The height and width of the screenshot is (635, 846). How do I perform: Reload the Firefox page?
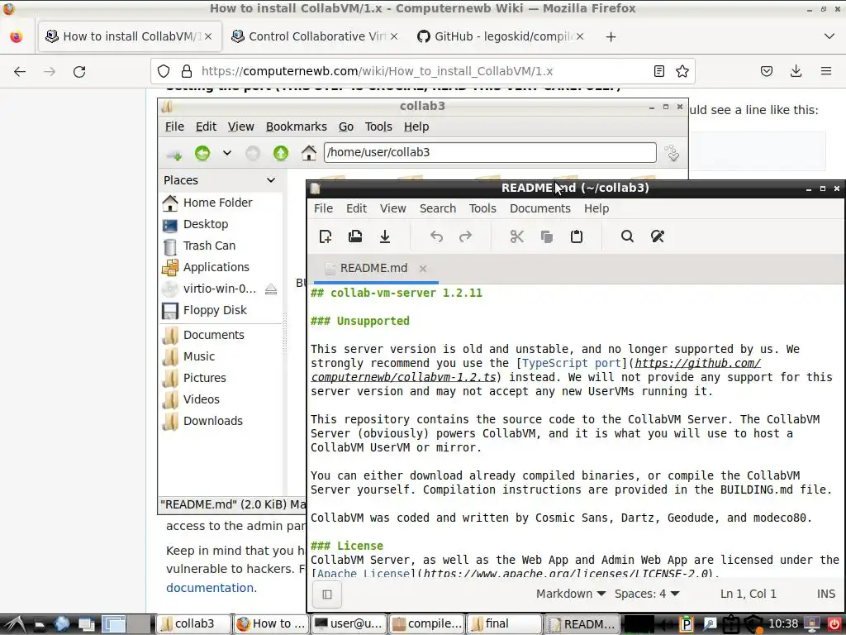(79, 71)
